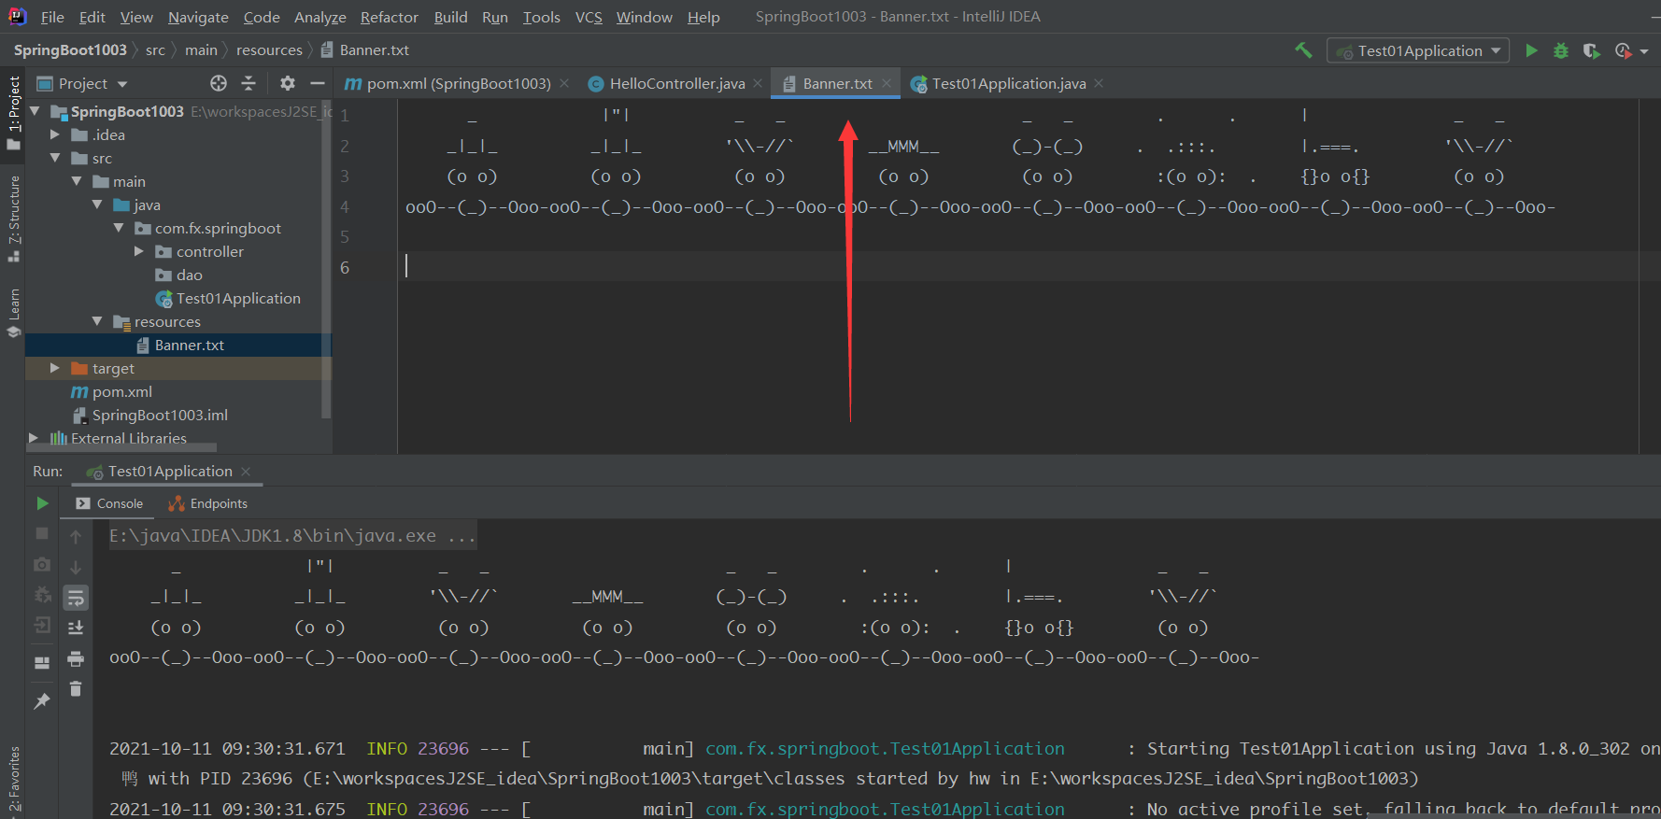Select the Console tab in the Run panel
1661x819 pixels.
click(x=110, y=503)
